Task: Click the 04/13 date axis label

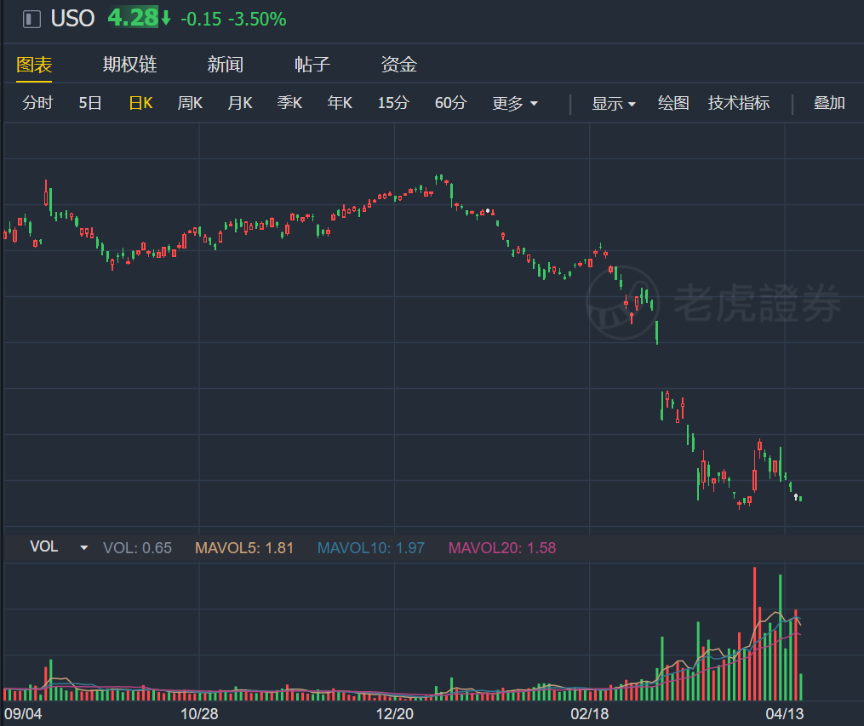Action: (x=785, y=714)
